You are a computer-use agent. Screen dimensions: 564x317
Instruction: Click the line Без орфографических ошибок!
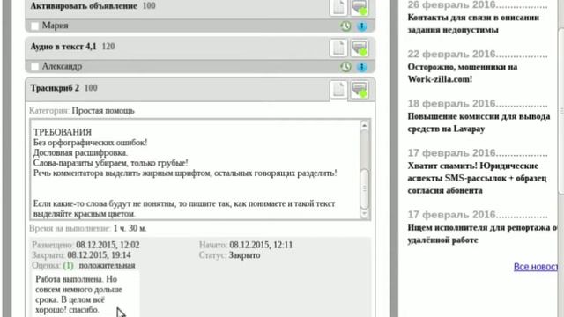[x=90, y=143]
